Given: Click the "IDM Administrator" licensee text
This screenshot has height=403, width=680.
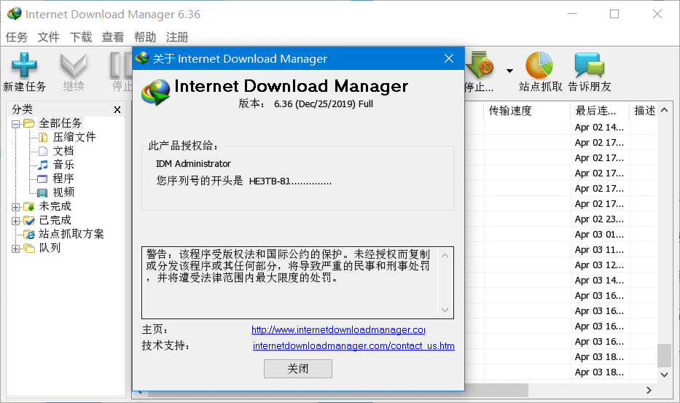Looking at the screenshot, I should tap(193, 163).
